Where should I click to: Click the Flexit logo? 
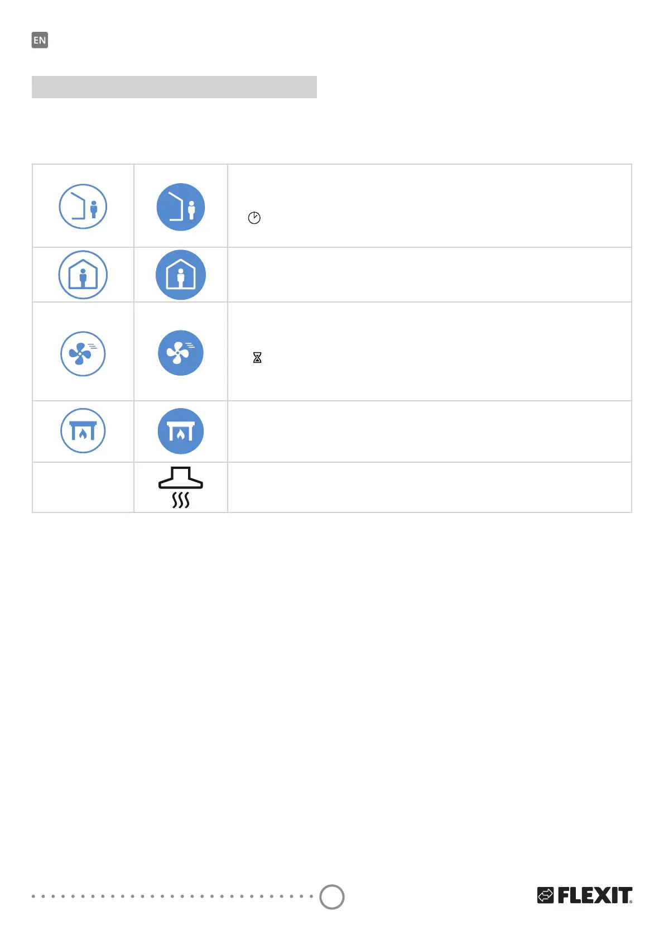click(x=585, y=895)
